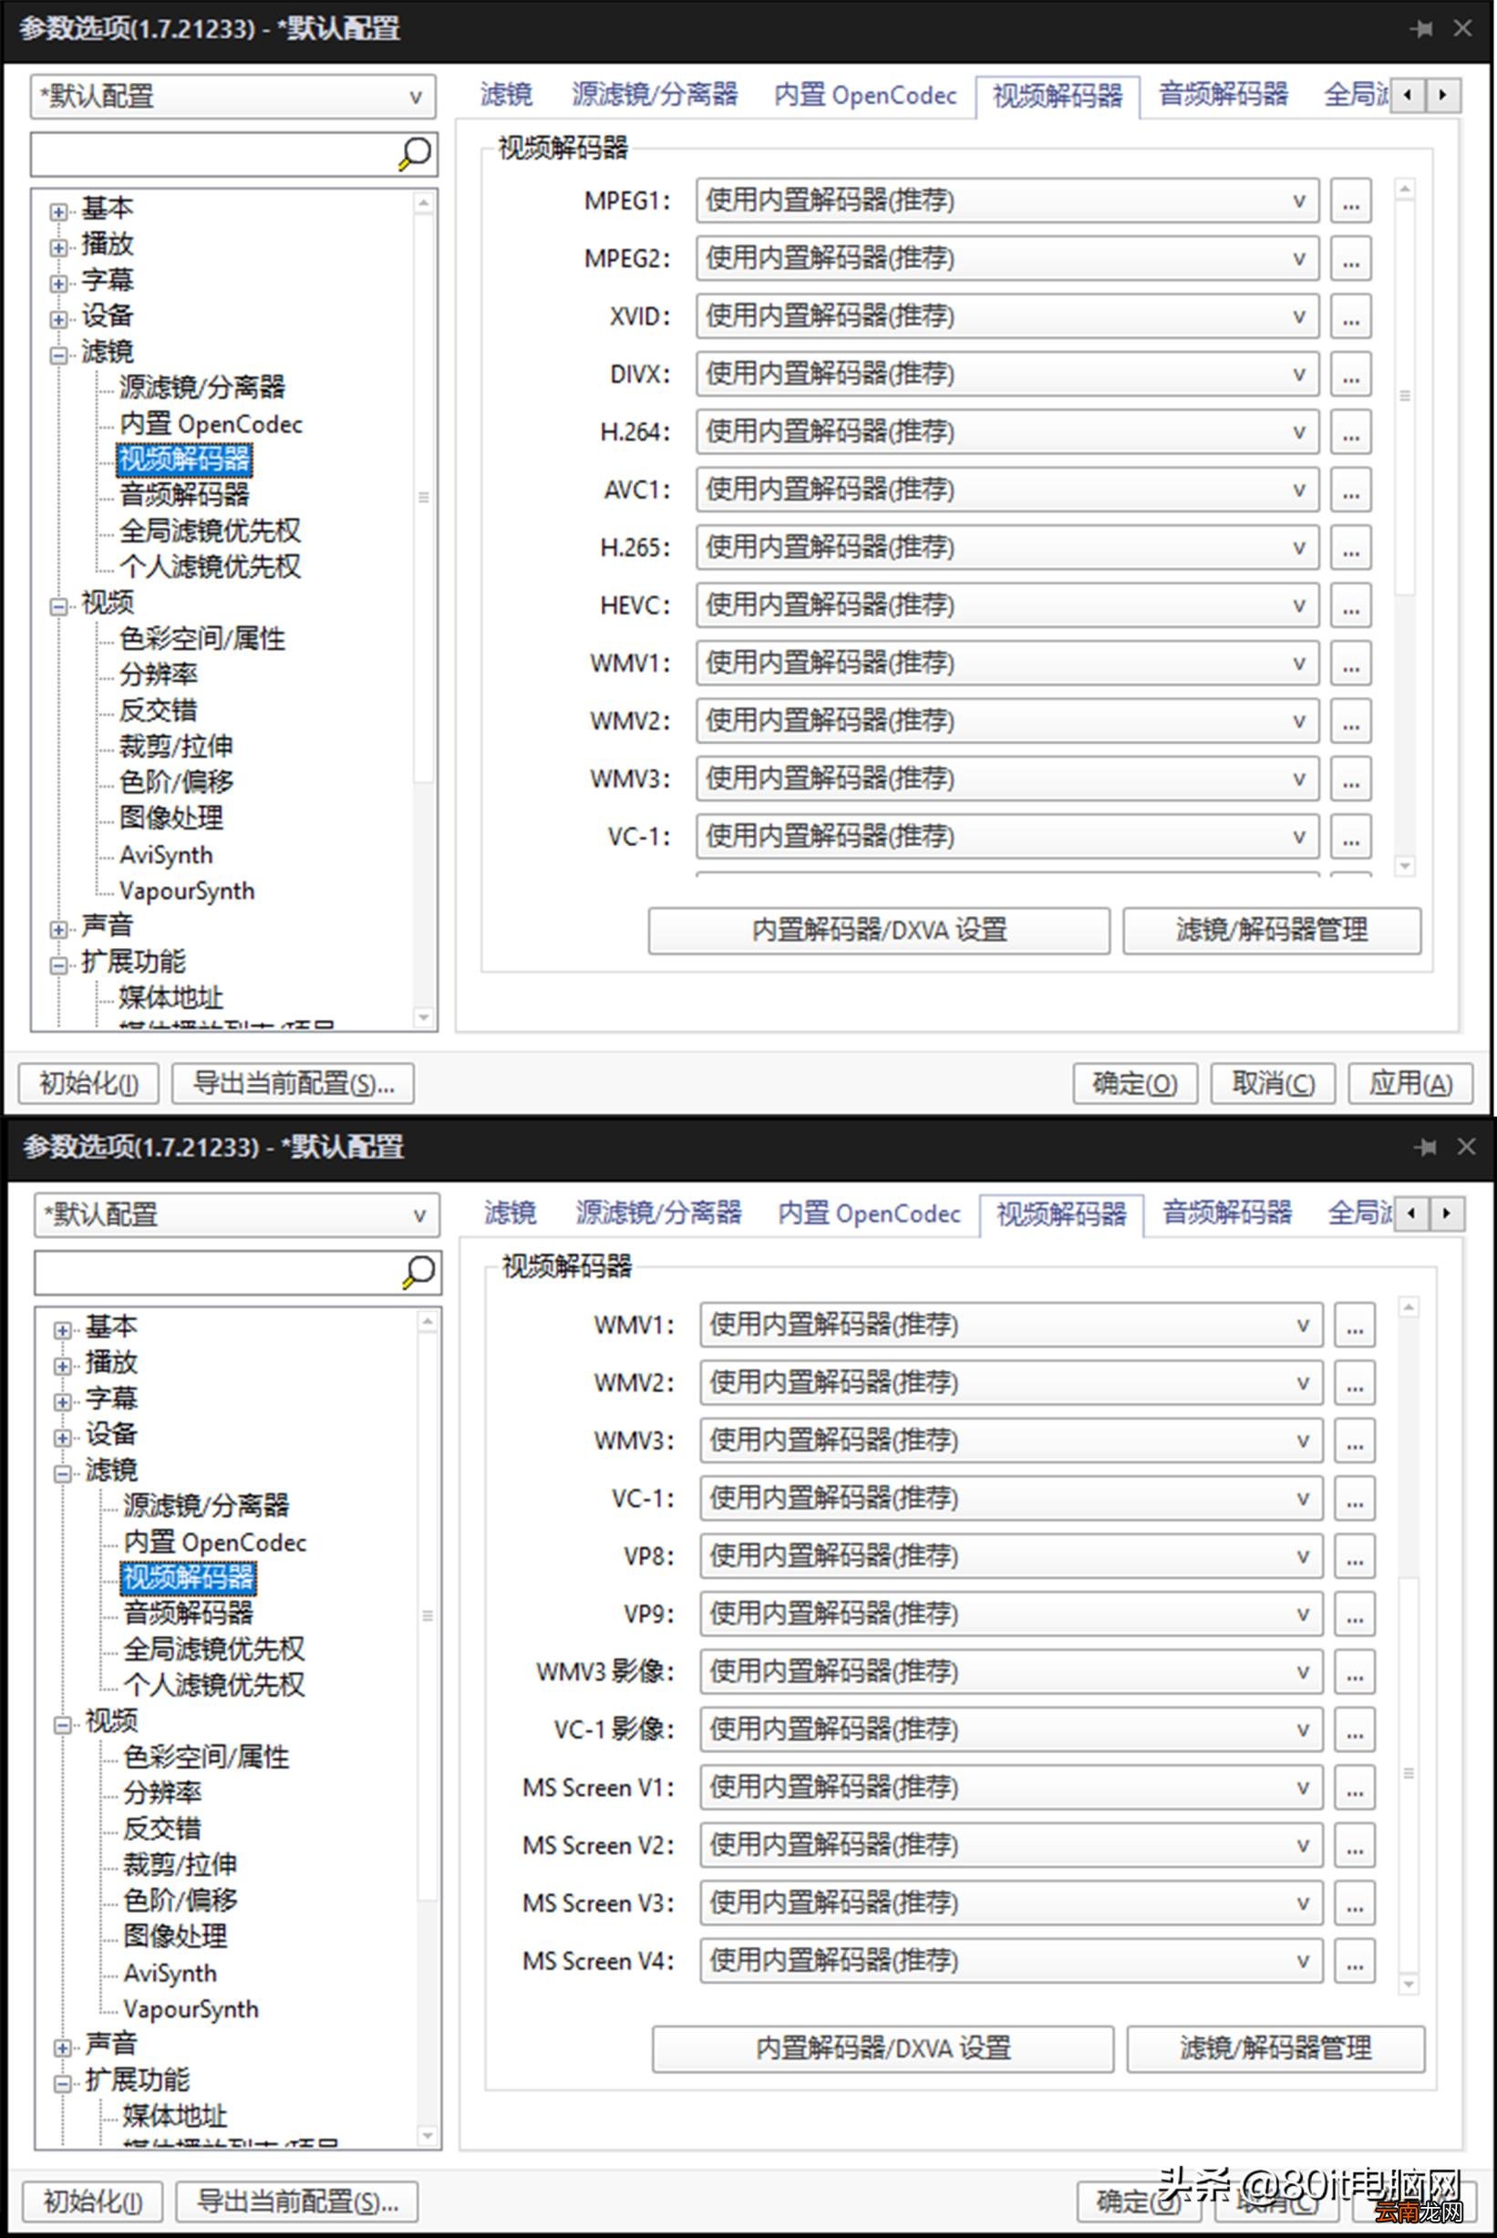Click the pin icon in the MS Screen window title bar
The height and width of the screenshot is (2238, 1497).
tap(1425, 1147)
